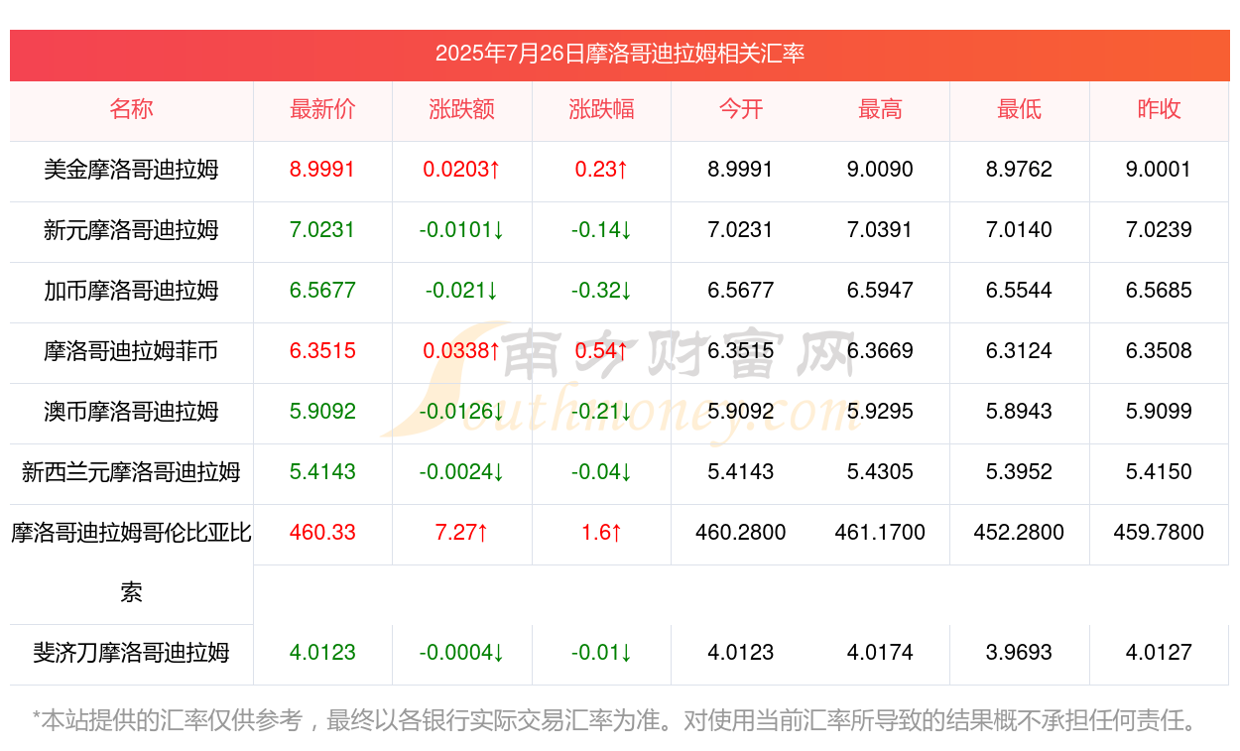Select latest price 5.4143 in green
Image resolution: width=1240 pixels, height=751 pixels.
[x=322, y=472]
